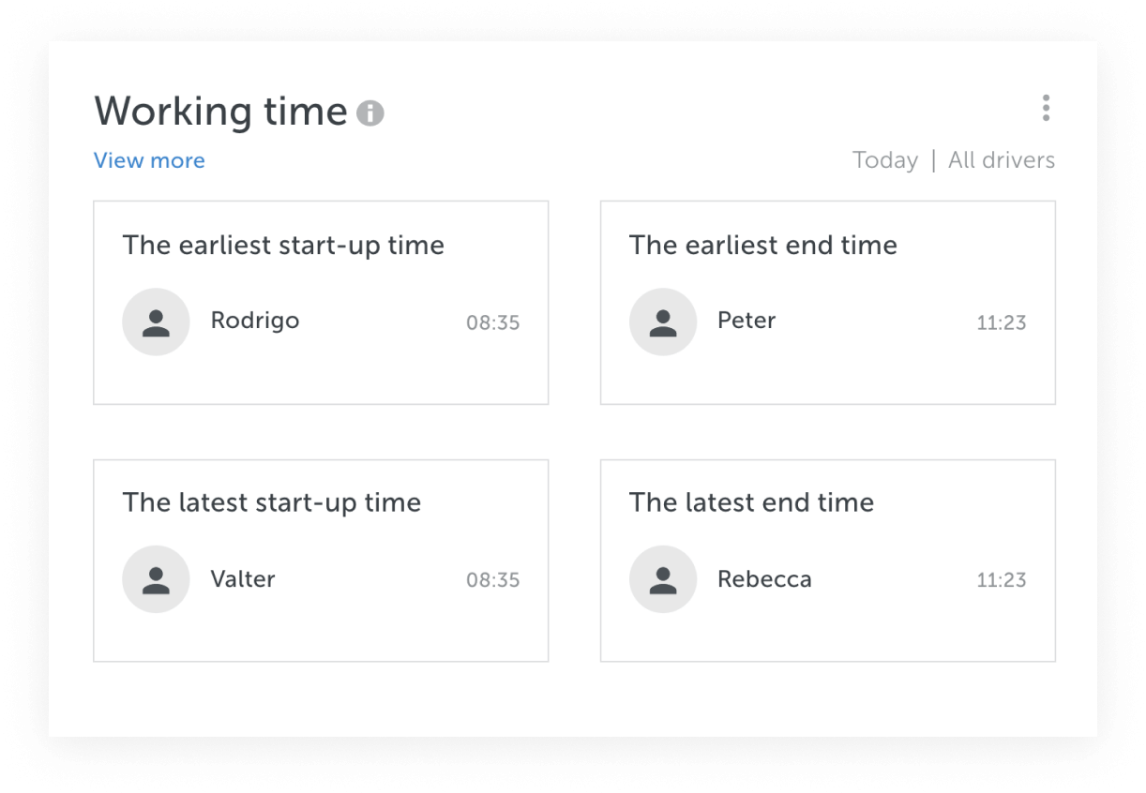The height and width of the screenshot is (793, 1146).
Task: Open the View more link
Action: [x=149, y=160]
